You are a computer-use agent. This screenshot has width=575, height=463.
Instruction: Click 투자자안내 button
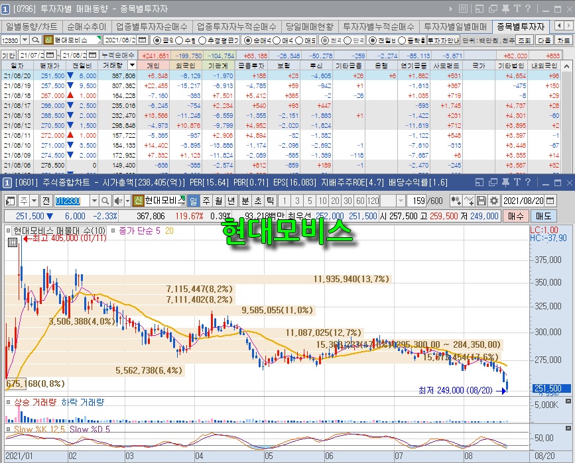443,40
